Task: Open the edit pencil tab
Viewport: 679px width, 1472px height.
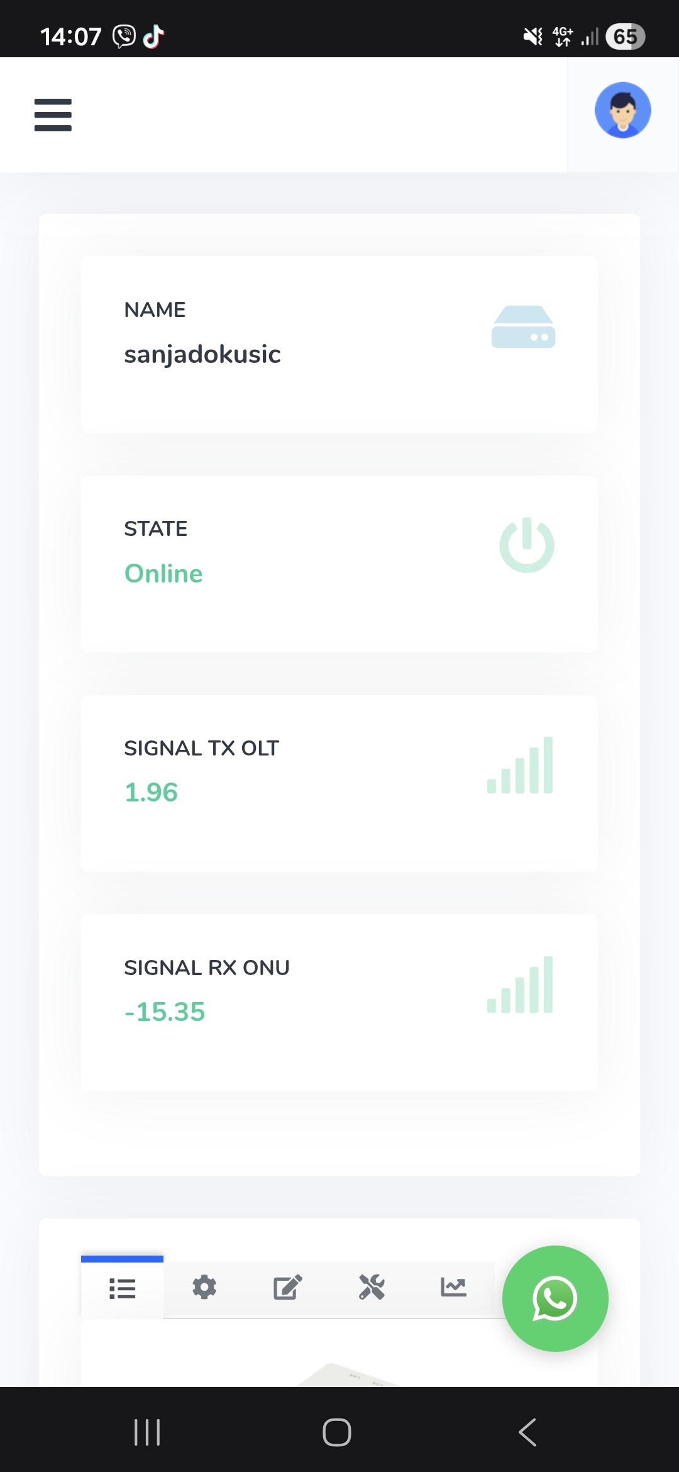Action: (287, 1287)
